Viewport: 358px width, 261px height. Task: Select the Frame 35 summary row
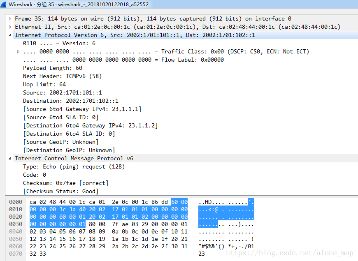coord(153,19)
